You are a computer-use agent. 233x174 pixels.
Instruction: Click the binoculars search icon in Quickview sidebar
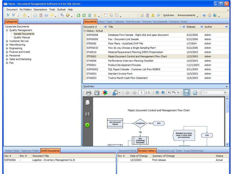click(x=88, y=114)
